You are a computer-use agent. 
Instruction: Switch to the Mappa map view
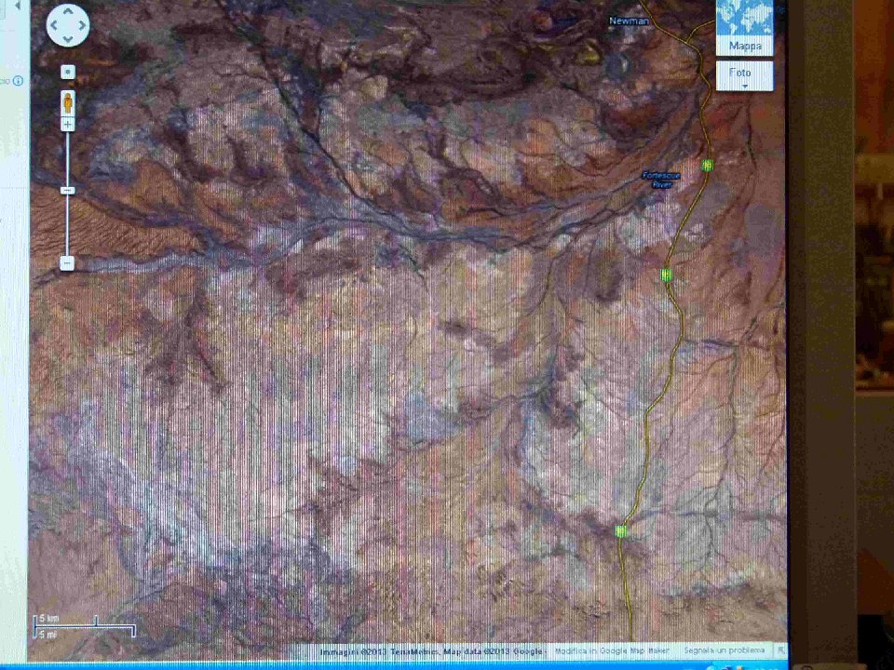(x=745, y=27)
